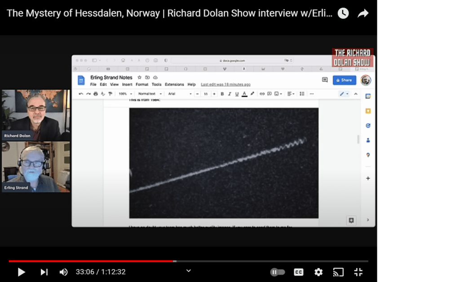Cast video to another screen
Viewport: 460px width, 282px height.
pos(338,272)
